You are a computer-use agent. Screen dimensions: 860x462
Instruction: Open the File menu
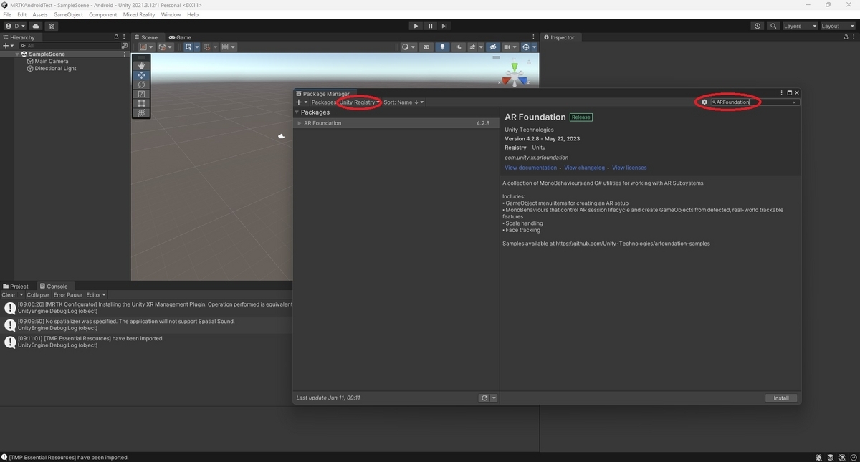[7, 14]
